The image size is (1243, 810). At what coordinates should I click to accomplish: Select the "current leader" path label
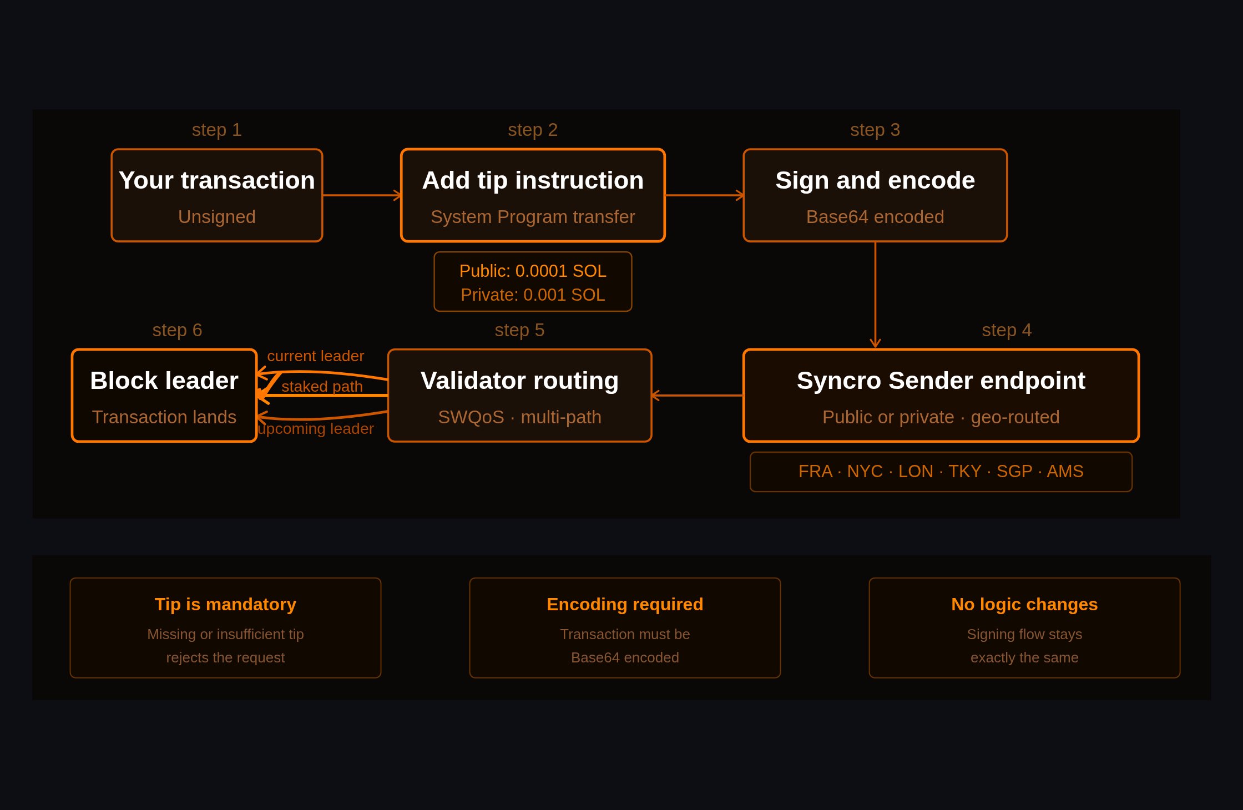(x=316, y=356)
